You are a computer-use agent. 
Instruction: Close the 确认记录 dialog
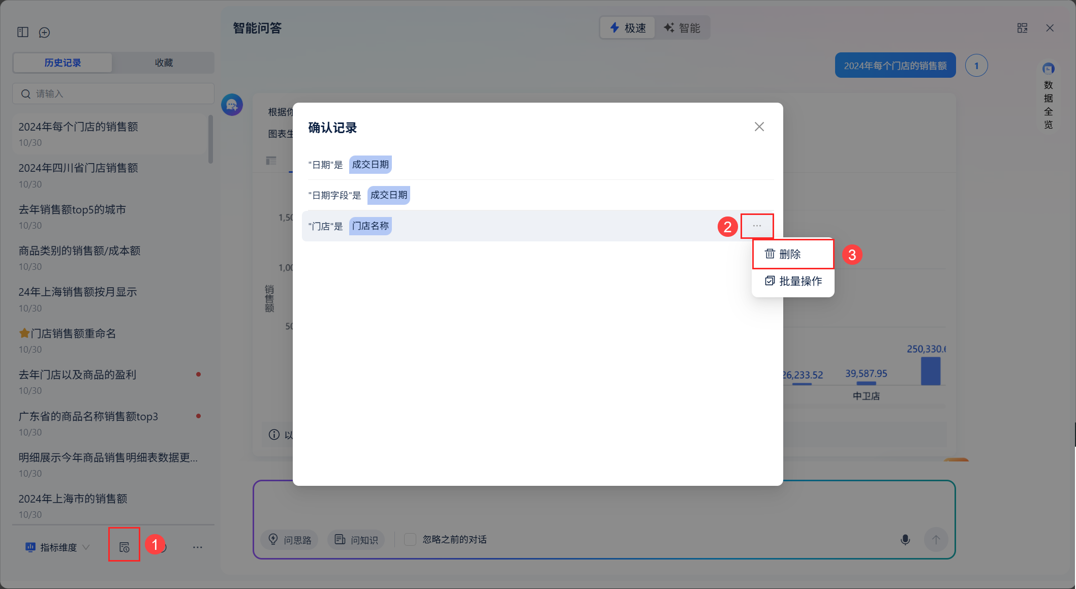tap(759, 127)
